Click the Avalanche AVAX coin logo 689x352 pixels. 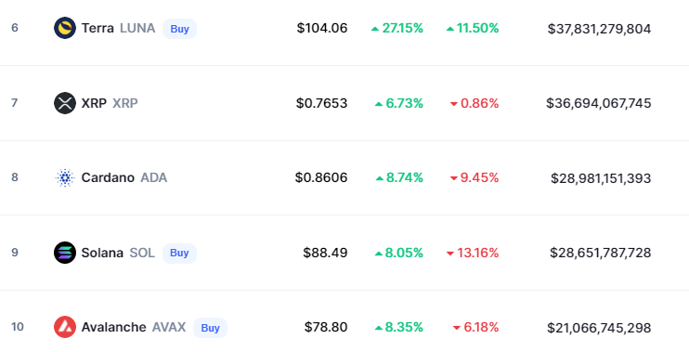click(65, 327)
